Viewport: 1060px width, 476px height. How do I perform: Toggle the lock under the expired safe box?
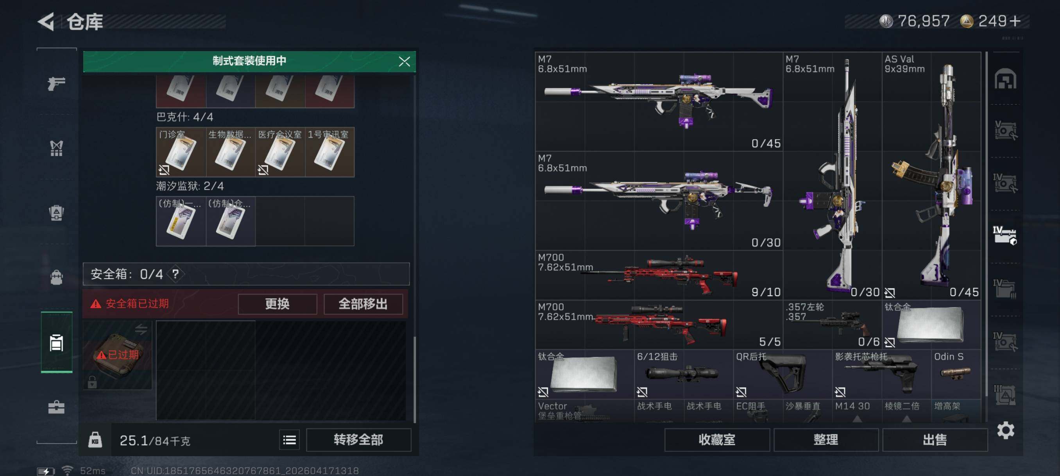tap(92, 382)
